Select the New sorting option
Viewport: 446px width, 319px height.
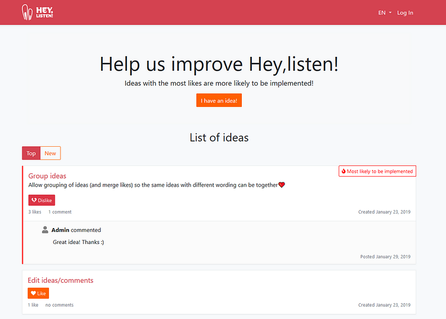pyautogui.click(x=50, y=153)
